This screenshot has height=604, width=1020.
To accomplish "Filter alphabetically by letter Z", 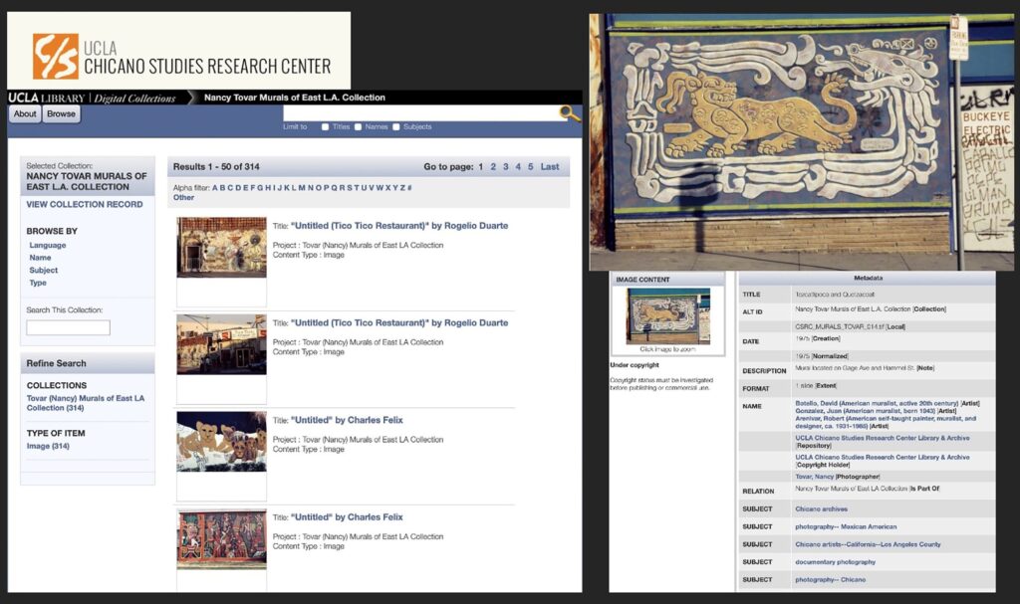I will click(402, 188).
